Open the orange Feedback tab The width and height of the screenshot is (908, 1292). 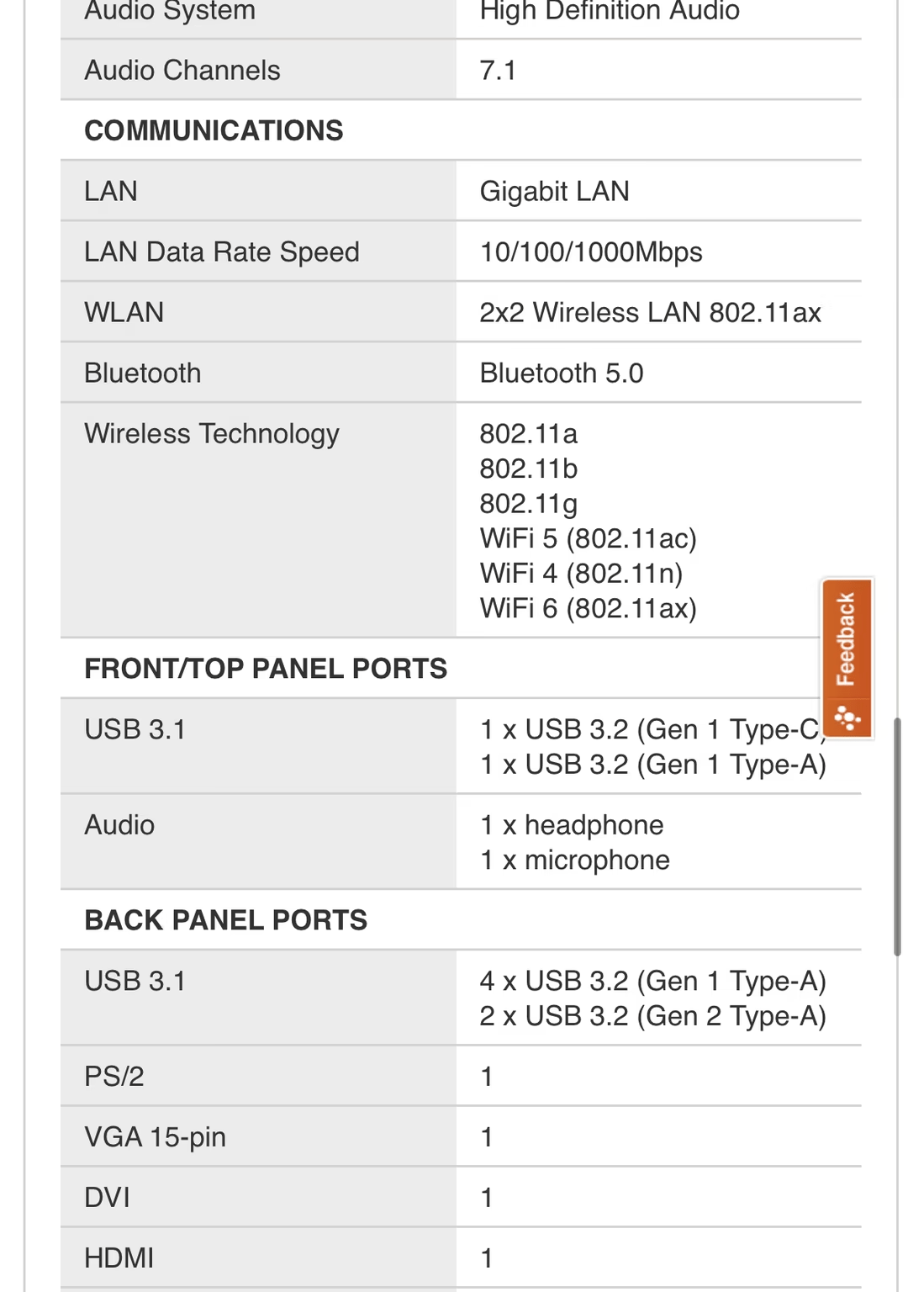pyautogui.click(x=847, y=659)
